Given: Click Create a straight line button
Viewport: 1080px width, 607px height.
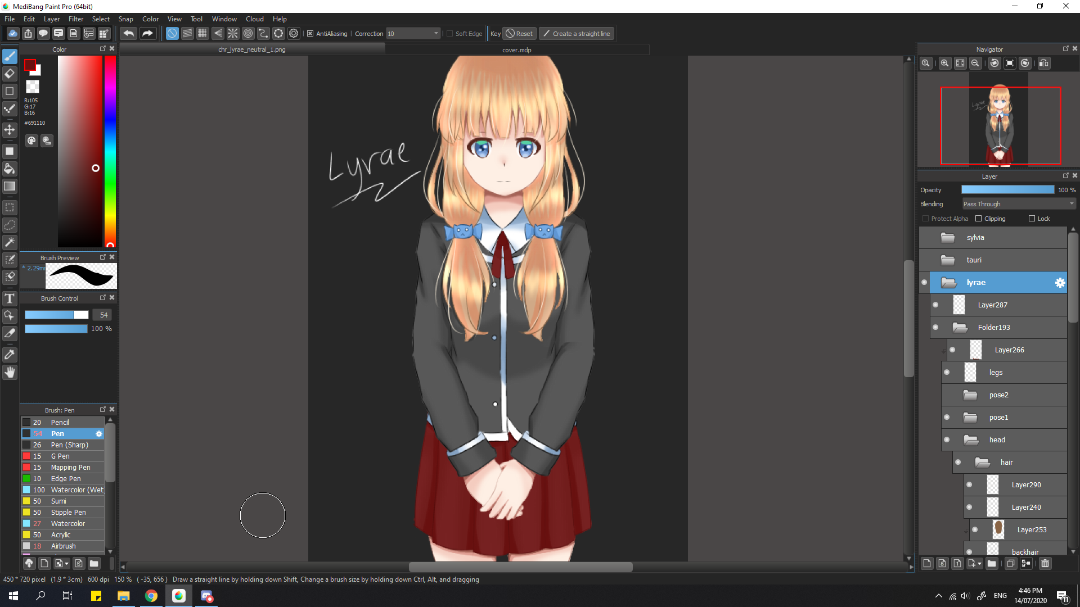Looking at the screenshot, I should coord(577,34).
